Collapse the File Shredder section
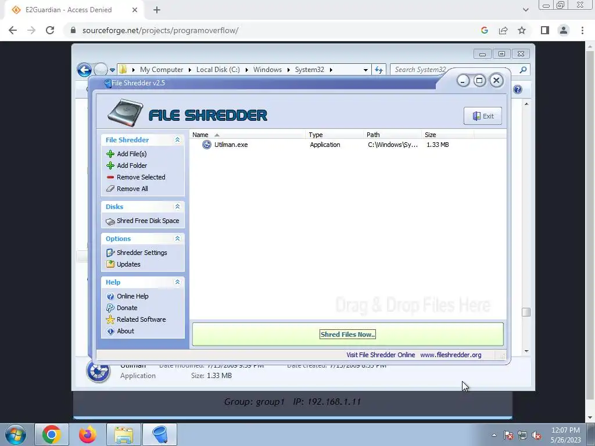Screen dimensions: 595x446 tap(177, 140)
